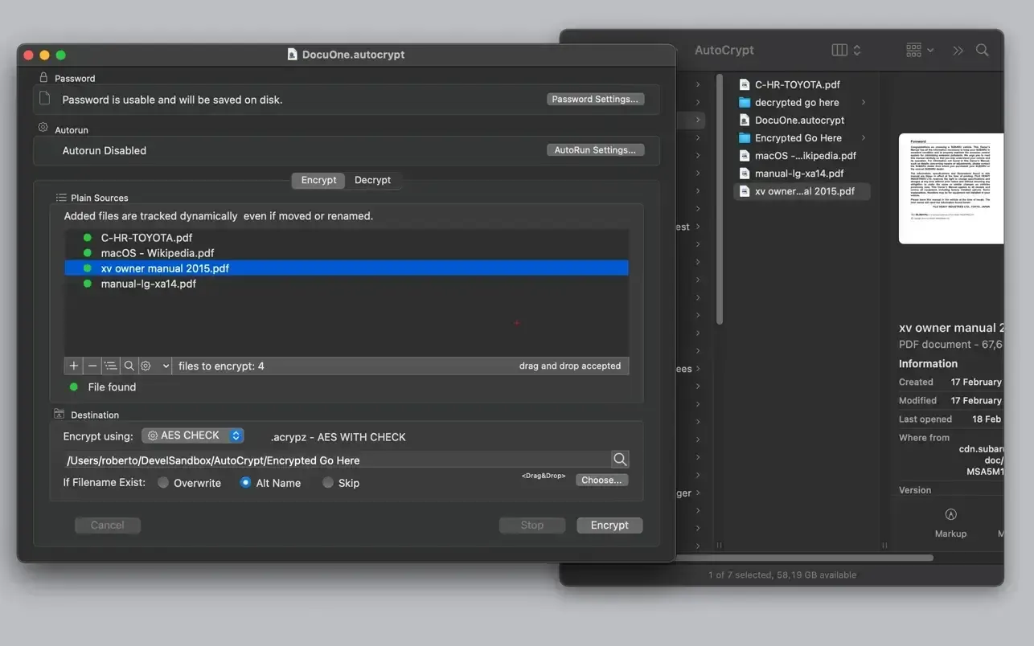Click the minus icon to remove a file
1034x646 pixels.
92,366
